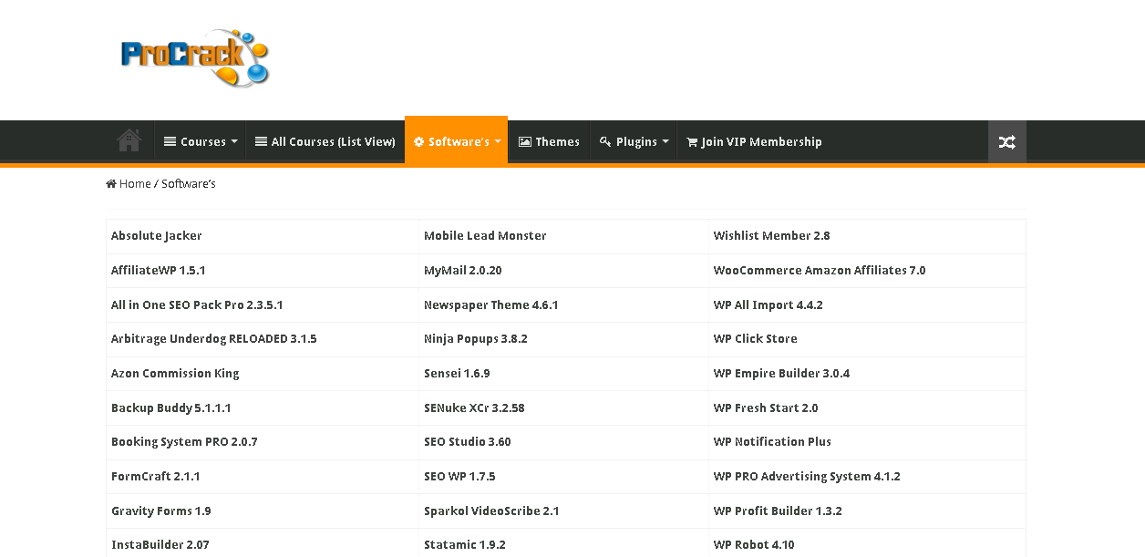This screenshot has height=557, width=1145.
Task: Click the Home breadcrumb icon
Action: [x=111, y=184]
